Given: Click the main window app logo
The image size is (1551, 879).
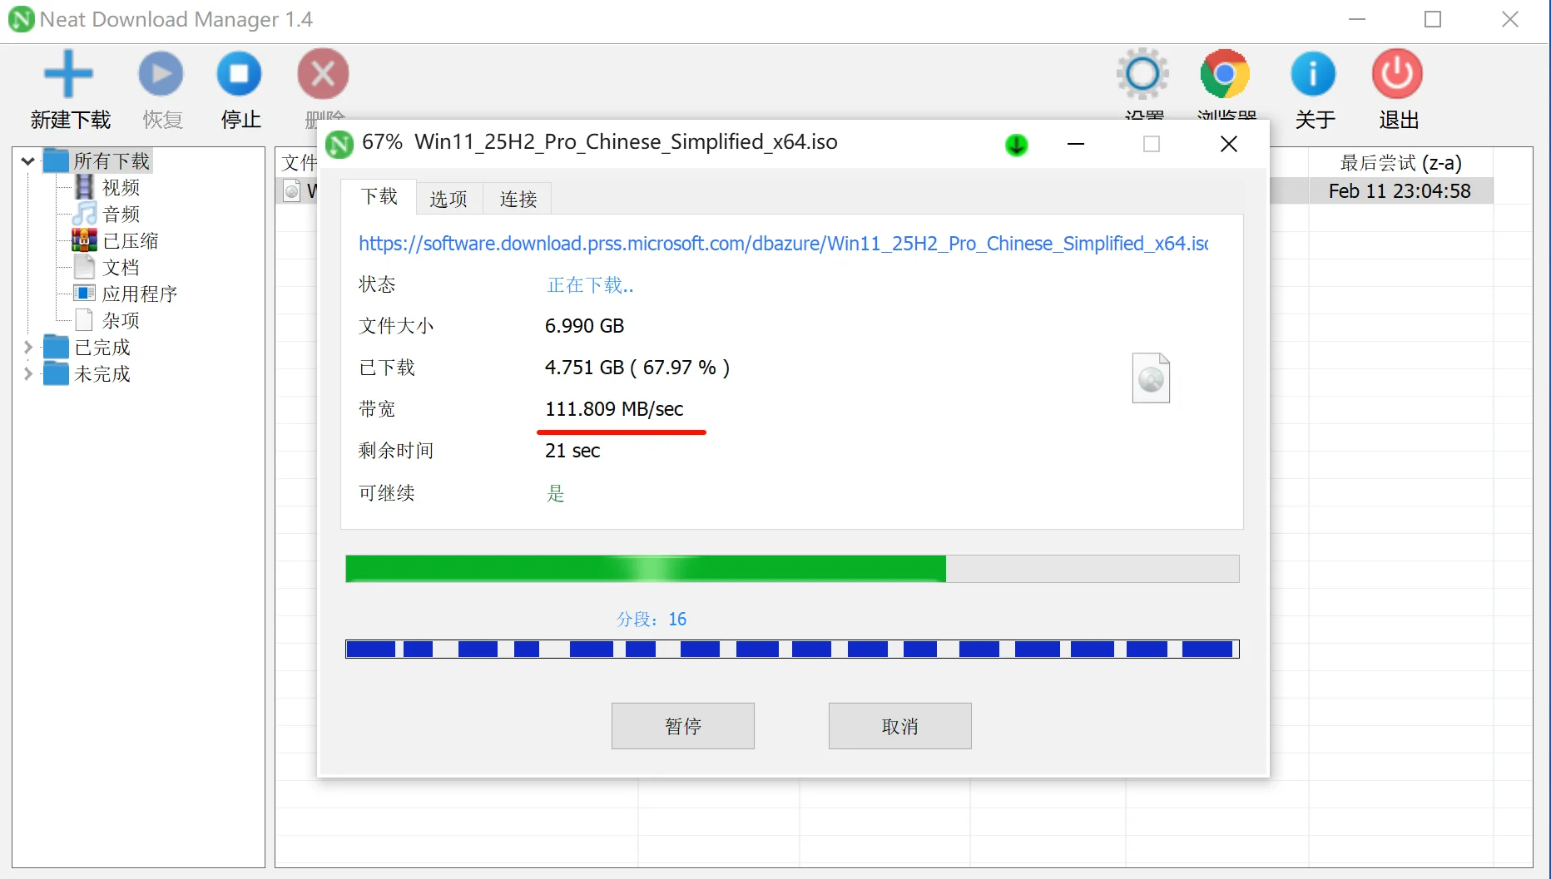Looking at the screenshot, I should (21, 19).
